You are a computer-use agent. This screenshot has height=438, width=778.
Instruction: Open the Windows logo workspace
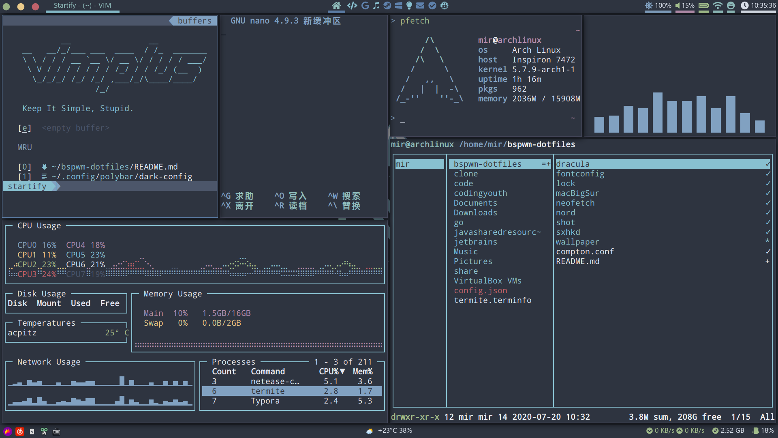click(x=398, y=6)
